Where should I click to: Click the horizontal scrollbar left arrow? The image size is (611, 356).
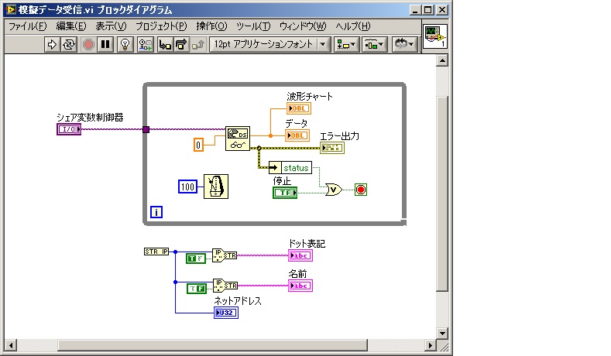[11, 345]
